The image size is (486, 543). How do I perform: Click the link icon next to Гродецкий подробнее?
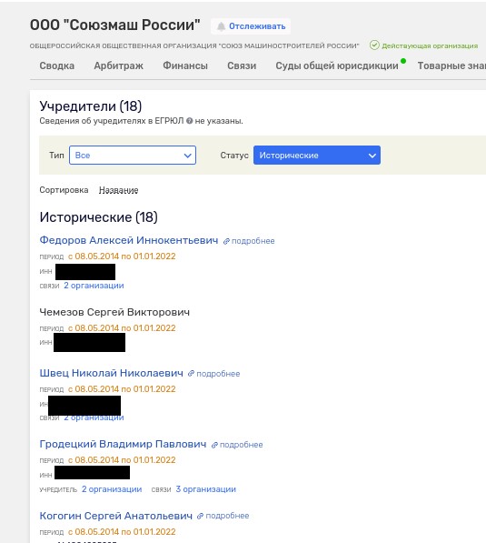[x=214, y=445]
